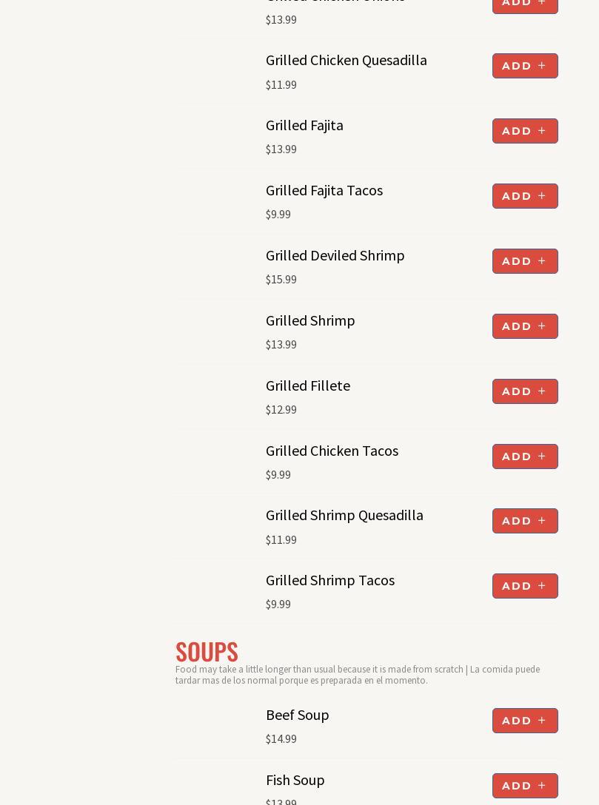The height and width of the screenshot is (805, 599).
Task: Add Fish Soup to cart
Action: (524, 786)
